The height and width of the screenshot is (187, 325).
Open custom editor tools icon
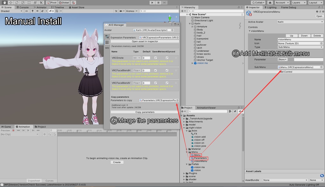tap(41, 3)
